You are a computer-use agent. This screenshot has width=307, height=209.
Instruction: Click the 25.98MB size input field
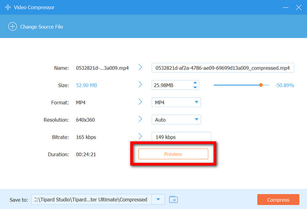pos(171,85)
